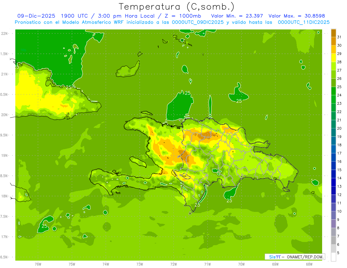347x268 pixels.
Task: Click the colorbar value '31'
Action: pyautogui.click(x=339, y=37)
